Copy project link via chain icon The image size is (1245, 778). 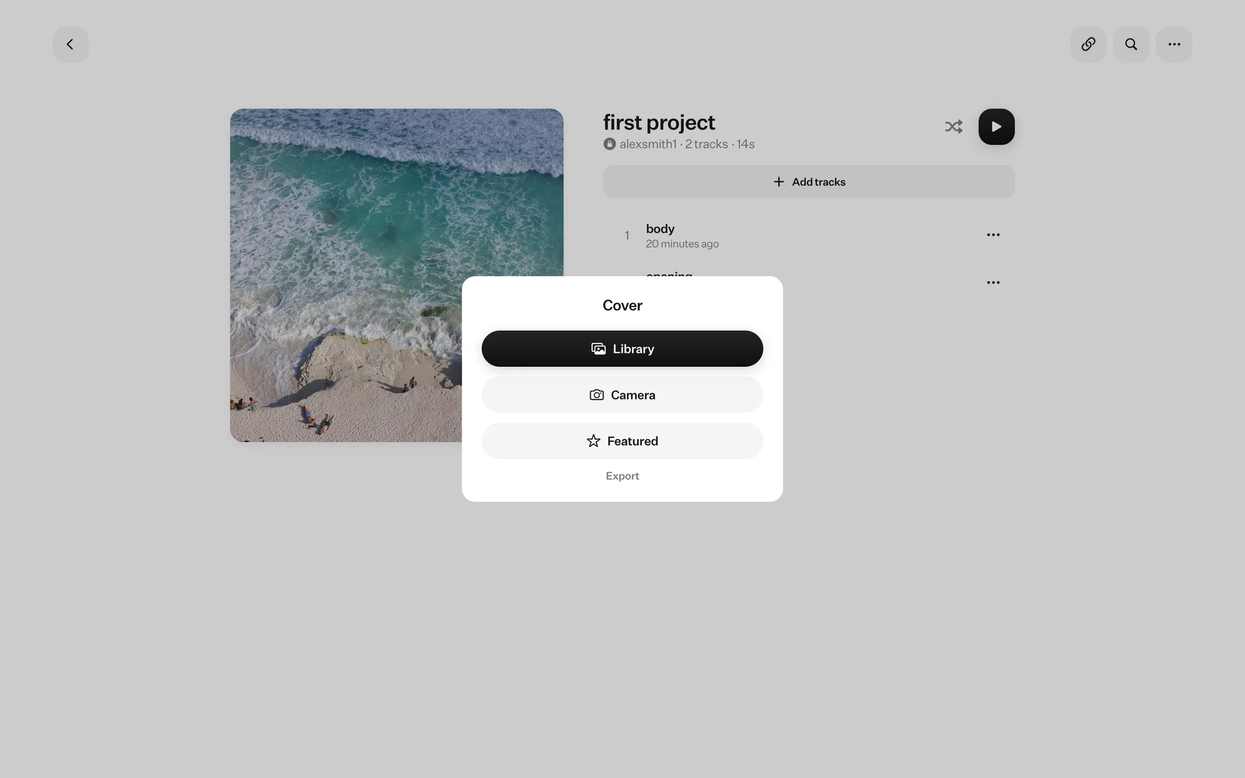click(1088, 44)
